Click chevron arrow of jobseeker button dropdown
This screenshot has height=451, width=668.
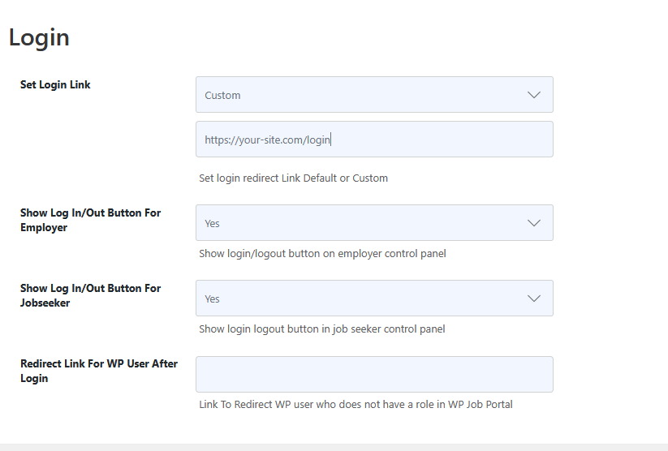[x=534, y=299]
